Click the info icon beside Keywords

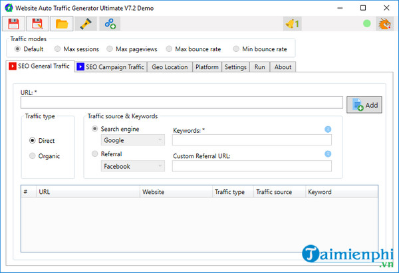coord(328,130)
